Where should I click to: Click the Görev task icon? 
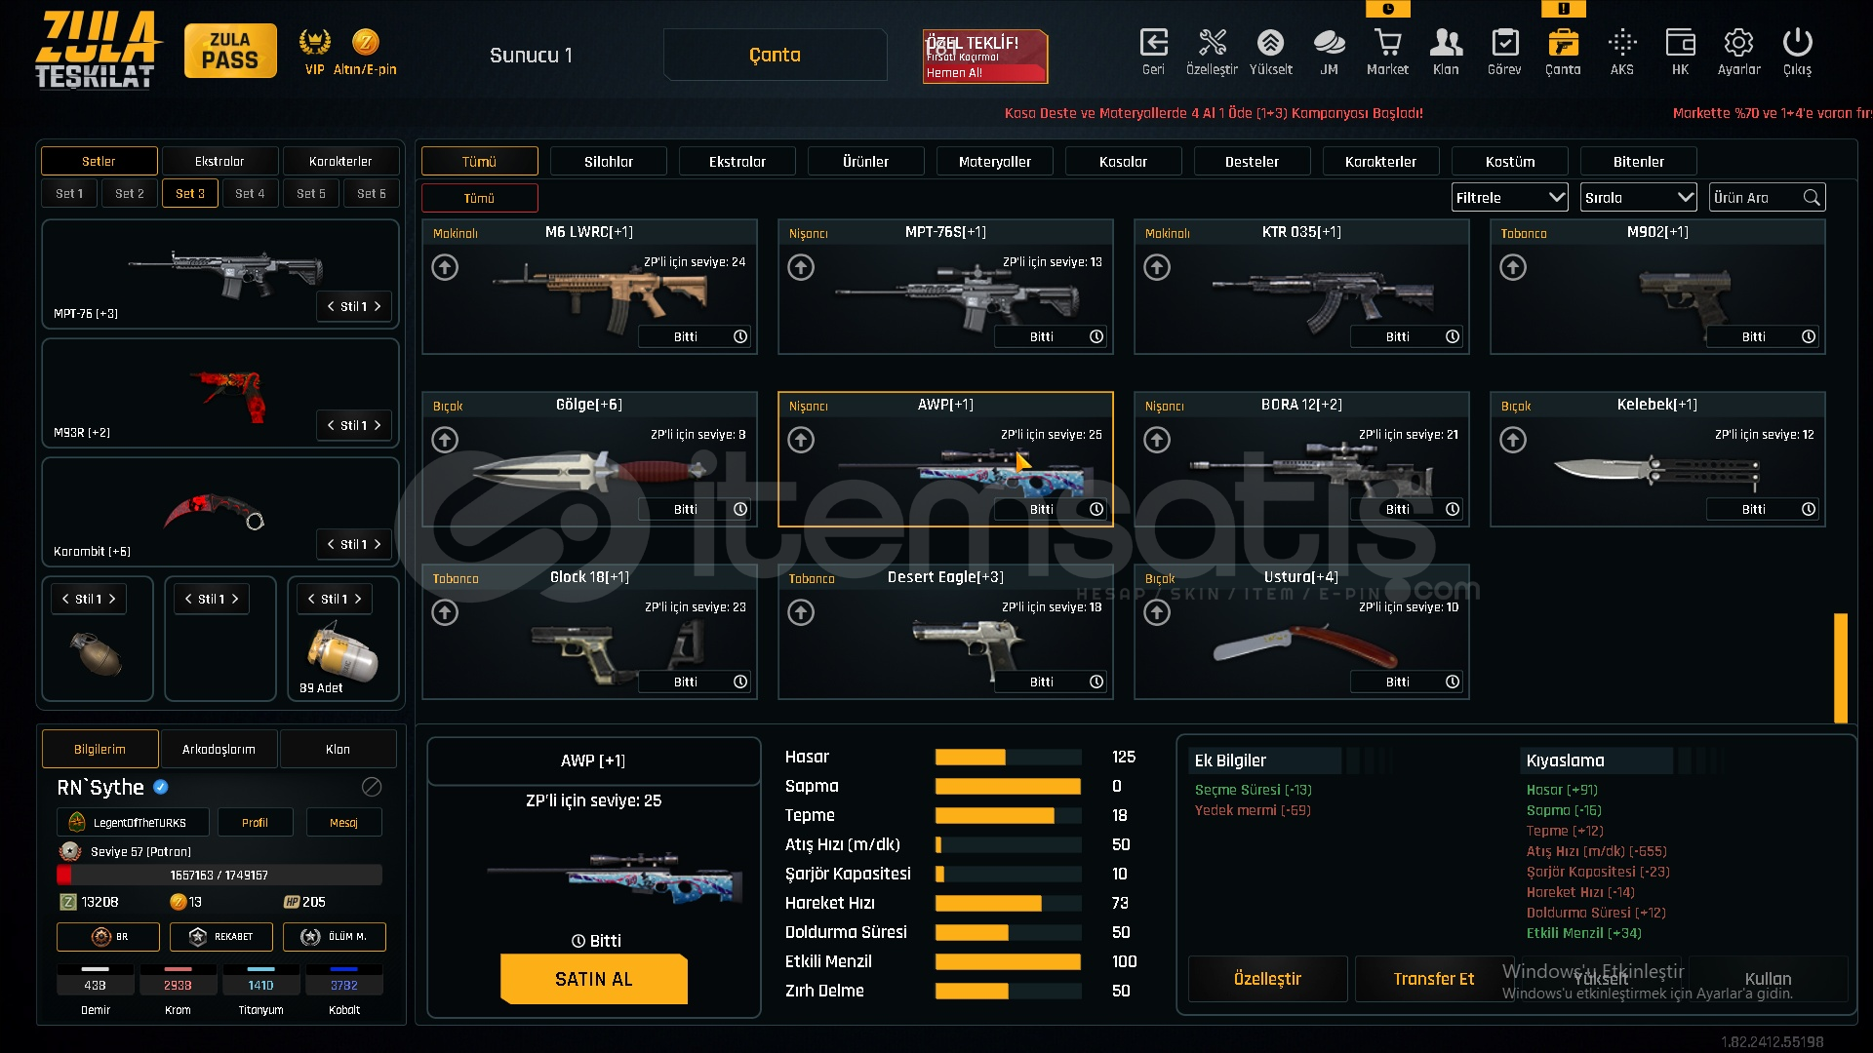coord(1504,44)
